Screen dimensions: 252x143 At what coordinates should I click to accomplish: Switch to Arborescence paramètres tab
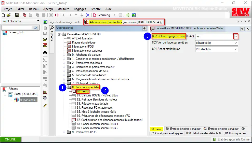tap(123, 22)
